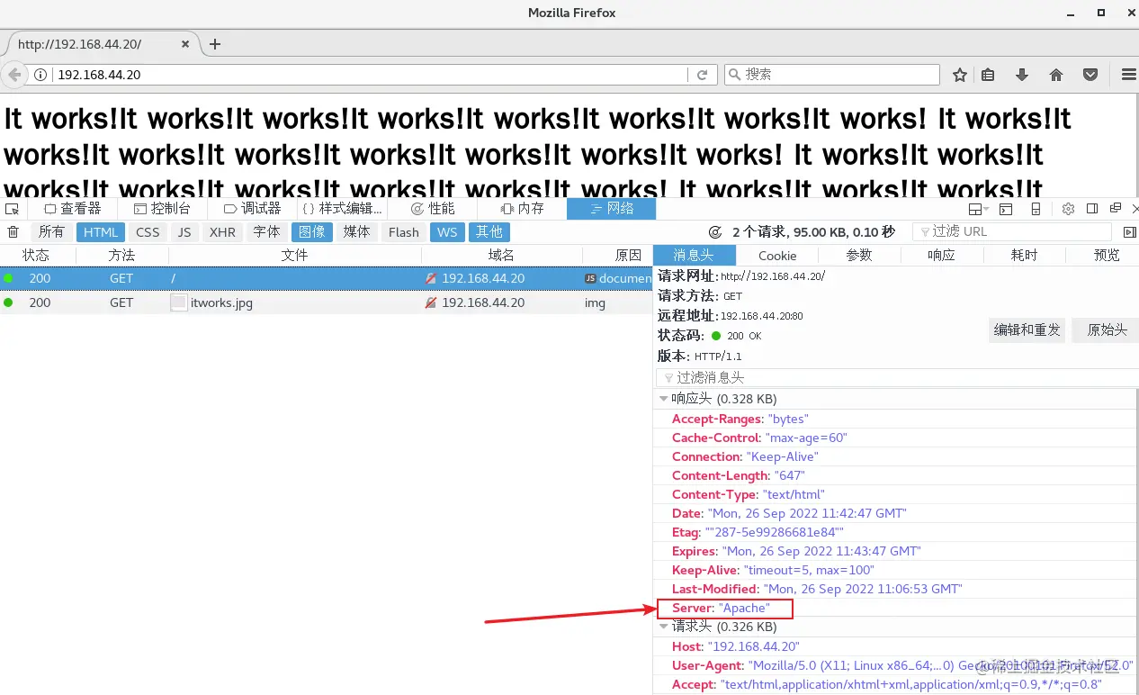Click the 编辑和重发 Edit and Resend button
Image resolution: width=1139 pixels, height=695 pixels.
[1027, 330]
